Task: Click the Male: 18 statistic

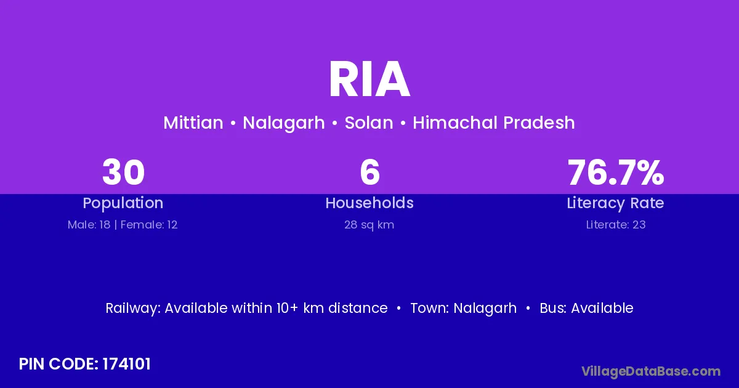Action: (x=89, y=225)
